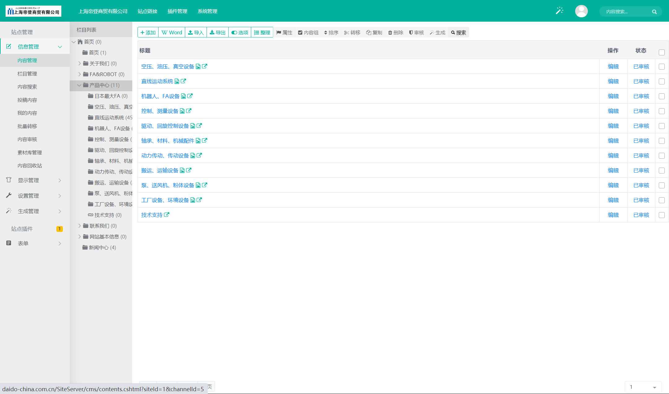The image size is (669, 394).
Task: Click 站点插件 in the sidebar
Action: (22, 229)
